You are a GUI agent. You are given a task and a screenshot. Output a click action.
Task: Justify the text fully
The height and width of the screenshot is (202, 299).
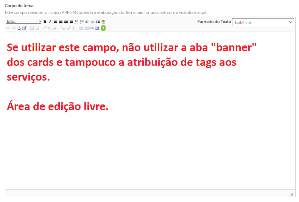point(71,22)
